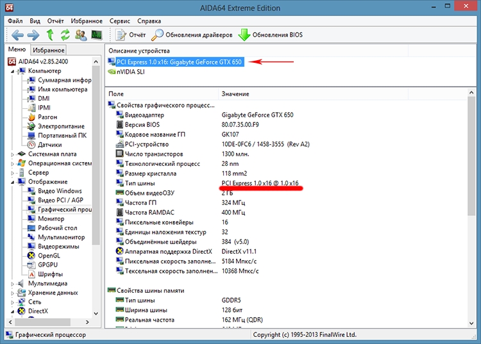Image resolution: width=481 pixels, height=344 pixels.
Task: Click the Отчёт toolbar button
Action: [130, 35]
